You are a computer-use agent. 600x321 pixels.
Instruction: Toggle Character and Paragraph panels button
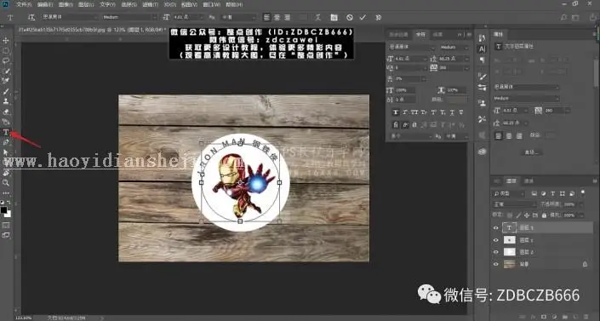(334, 17)
